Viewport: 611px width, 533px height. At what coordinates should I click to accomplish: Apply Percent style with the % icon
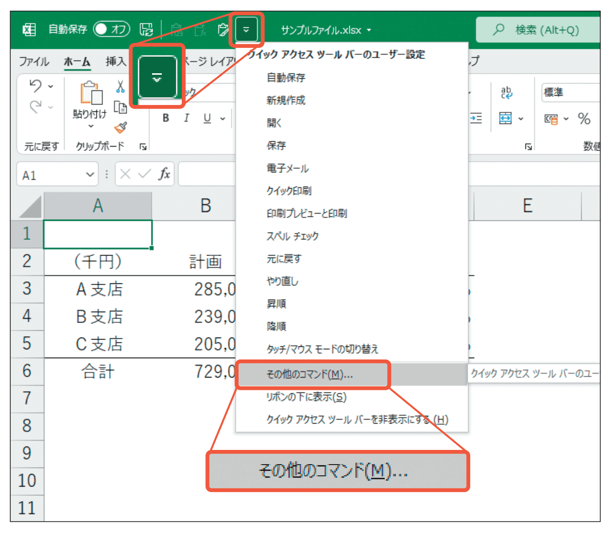(x=584, y=118)
